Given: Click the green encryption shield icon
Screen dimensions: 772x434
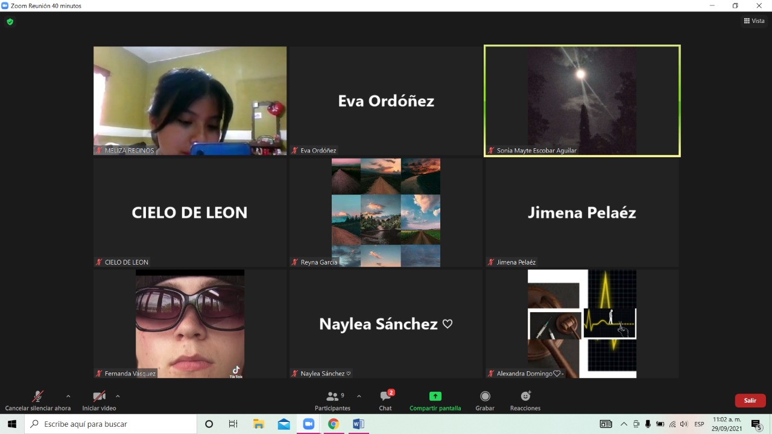Looking at the screenshot, I should 10,22.
